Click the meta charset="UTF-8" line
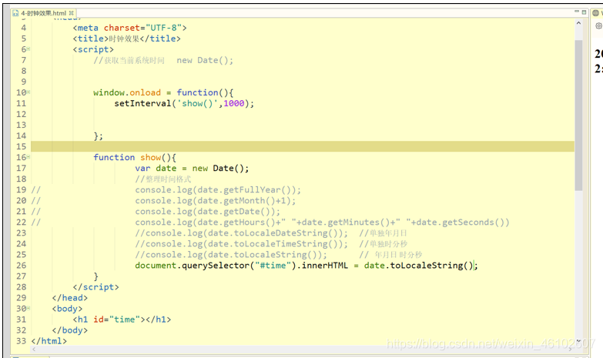 pos(129,28)
